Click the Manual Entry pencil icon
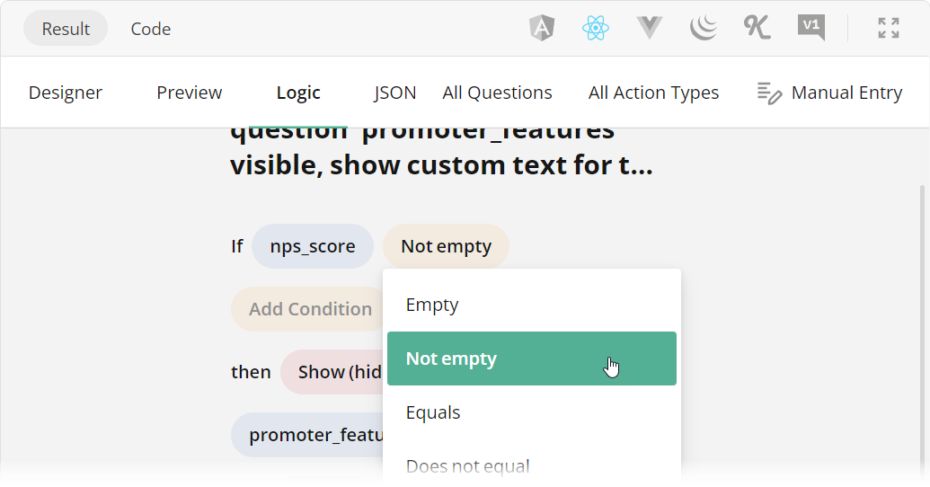The image size is (930, 487). pos(769,93)
